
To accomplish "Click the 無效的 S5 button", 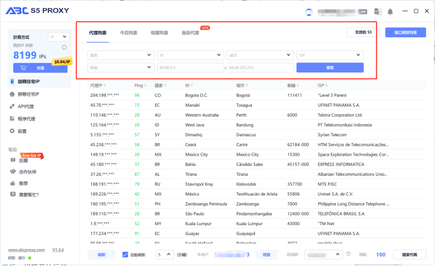I will (x=360, y=32).
